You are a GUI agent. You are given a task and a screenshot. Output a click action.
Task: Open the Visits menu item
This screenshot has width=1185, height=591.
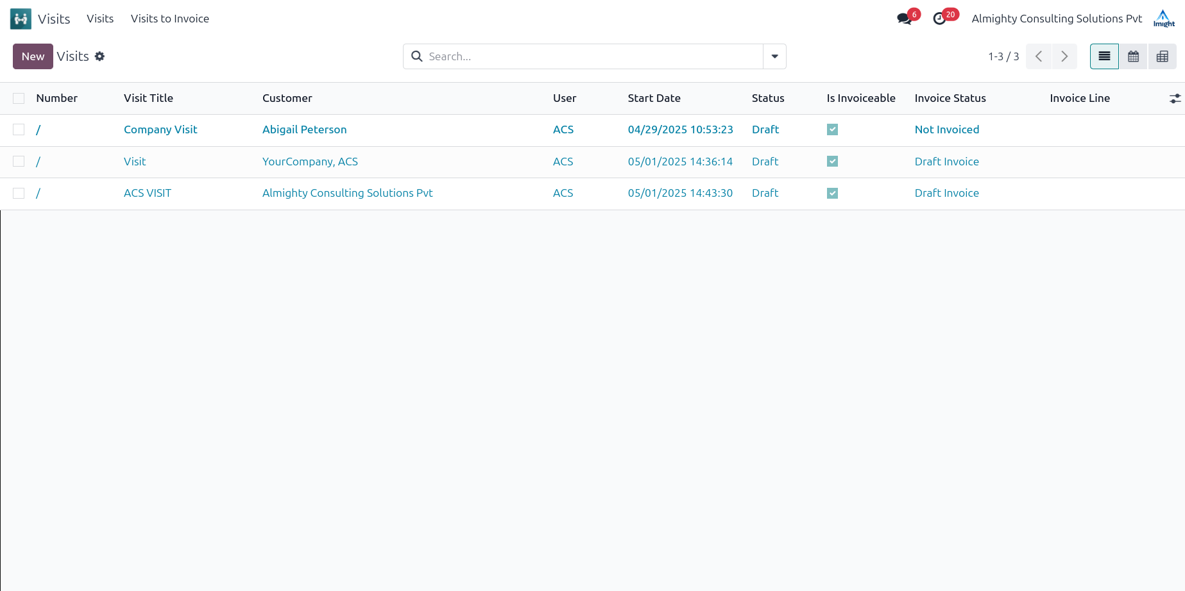point(100,19)
